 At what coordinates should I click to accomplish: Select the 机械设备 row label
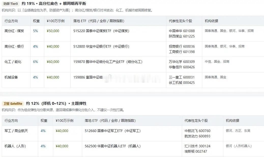(x=11, y=77)
